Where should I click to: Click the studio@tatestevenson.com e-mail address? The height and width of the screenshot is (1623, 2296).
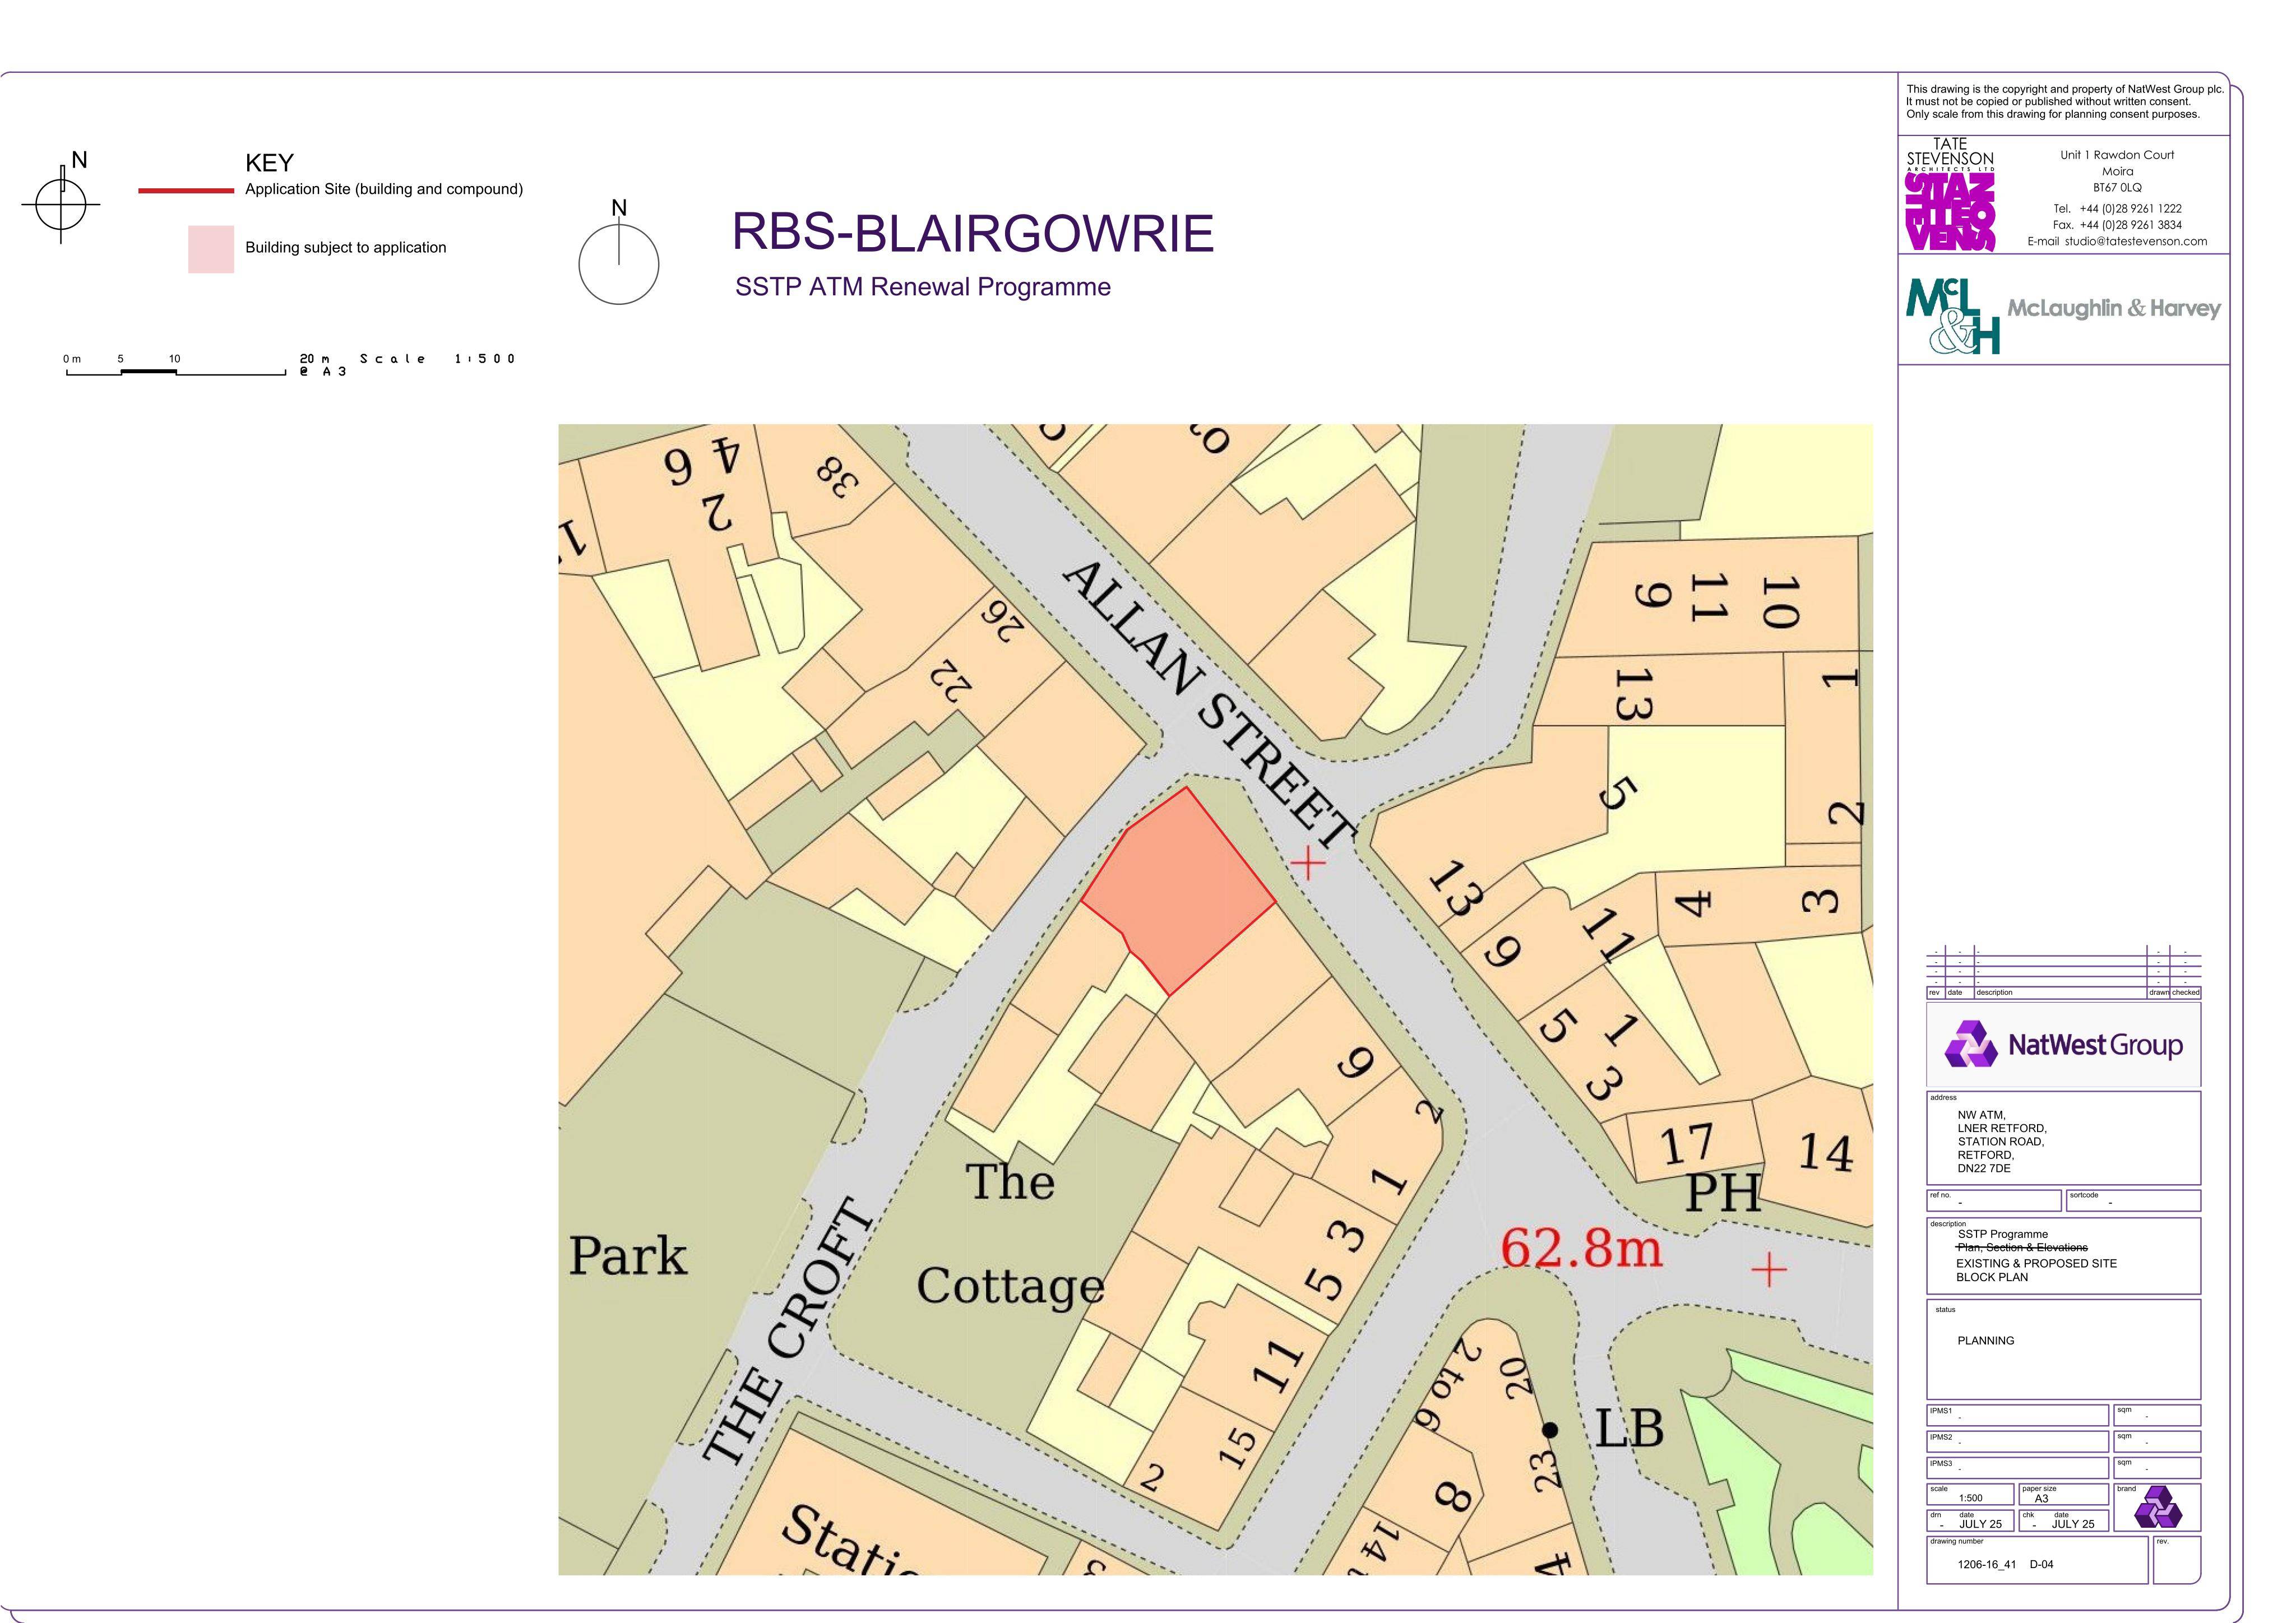pyautogui.click(x=2136, y=241)
